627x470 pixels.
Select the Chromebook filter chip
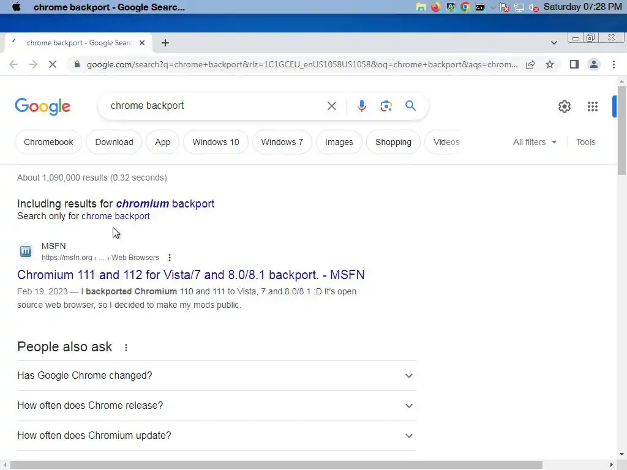48,142
